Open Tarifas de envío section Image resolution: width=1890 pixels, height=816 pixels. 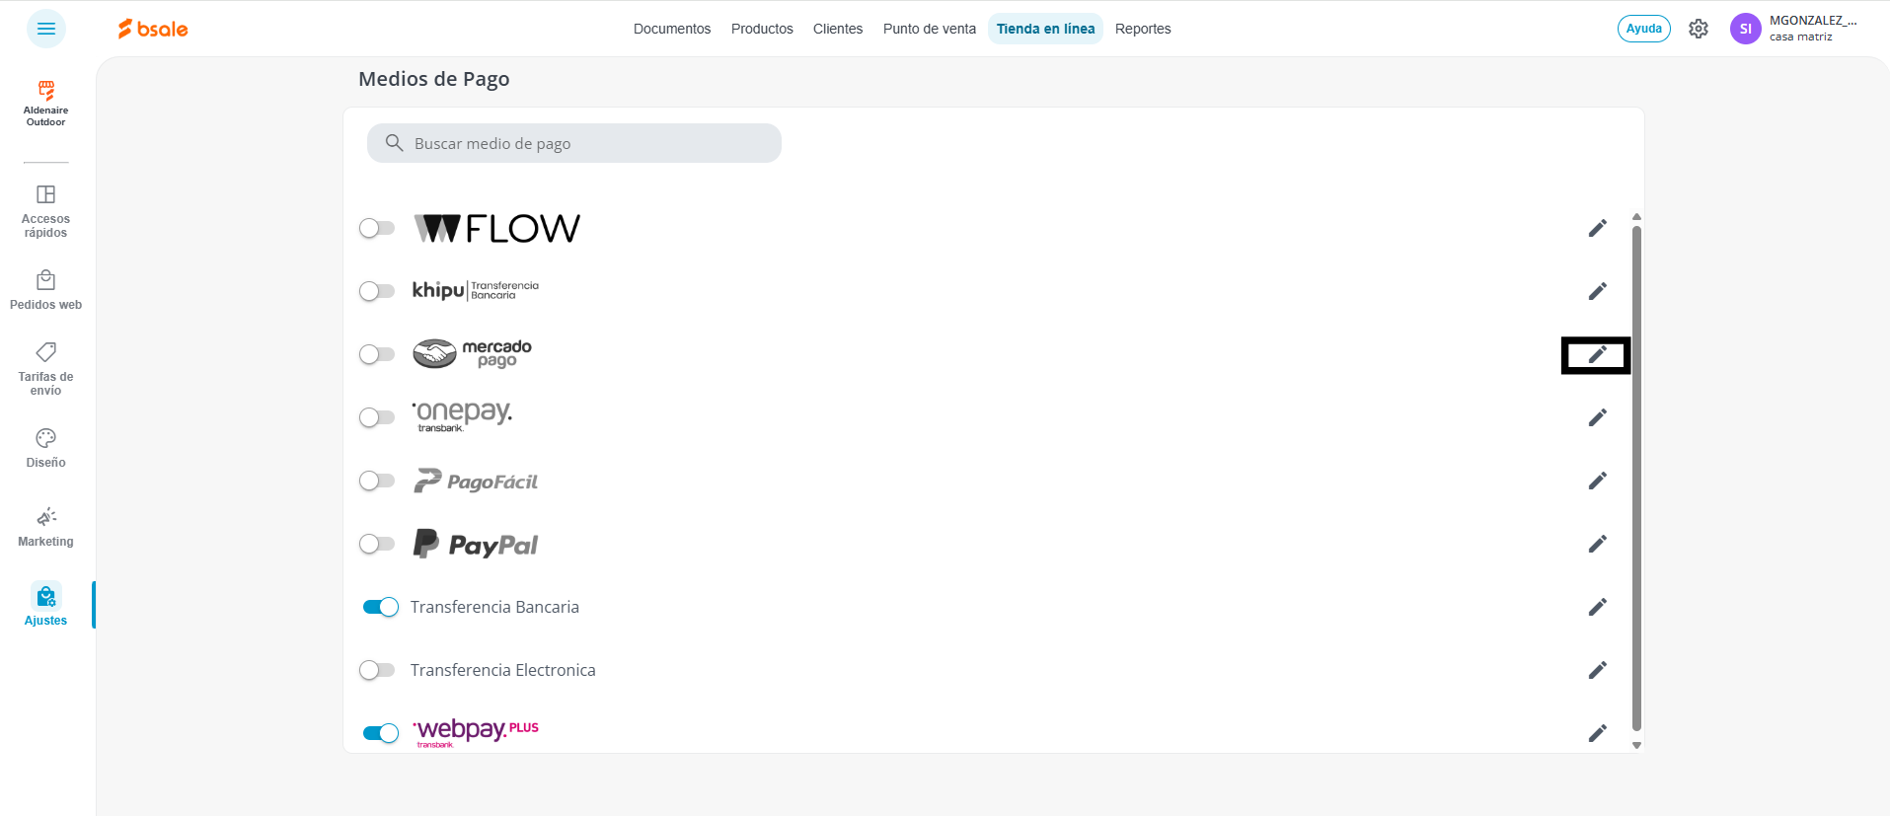click(x=46, y=369)
